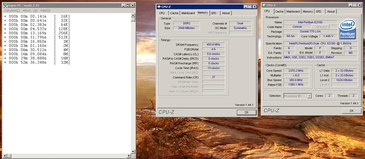
Task: Click the Technology field 65 nm
Action: (x=290, y=36)
